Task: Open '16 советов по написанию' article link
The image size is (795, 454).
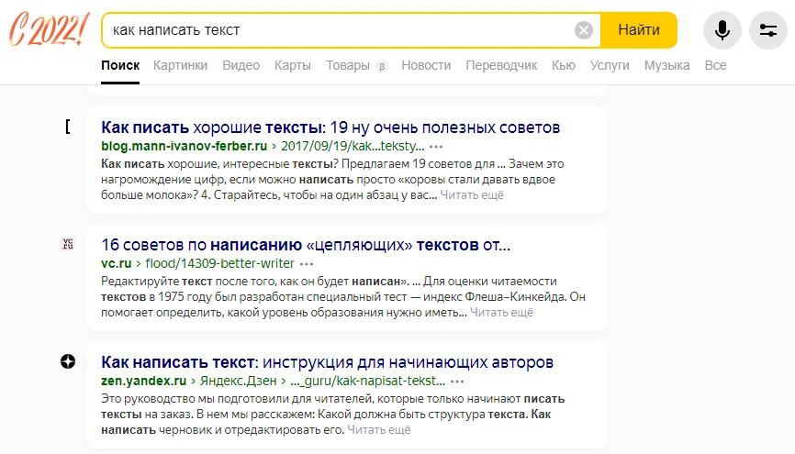Action: click(305, 244)
